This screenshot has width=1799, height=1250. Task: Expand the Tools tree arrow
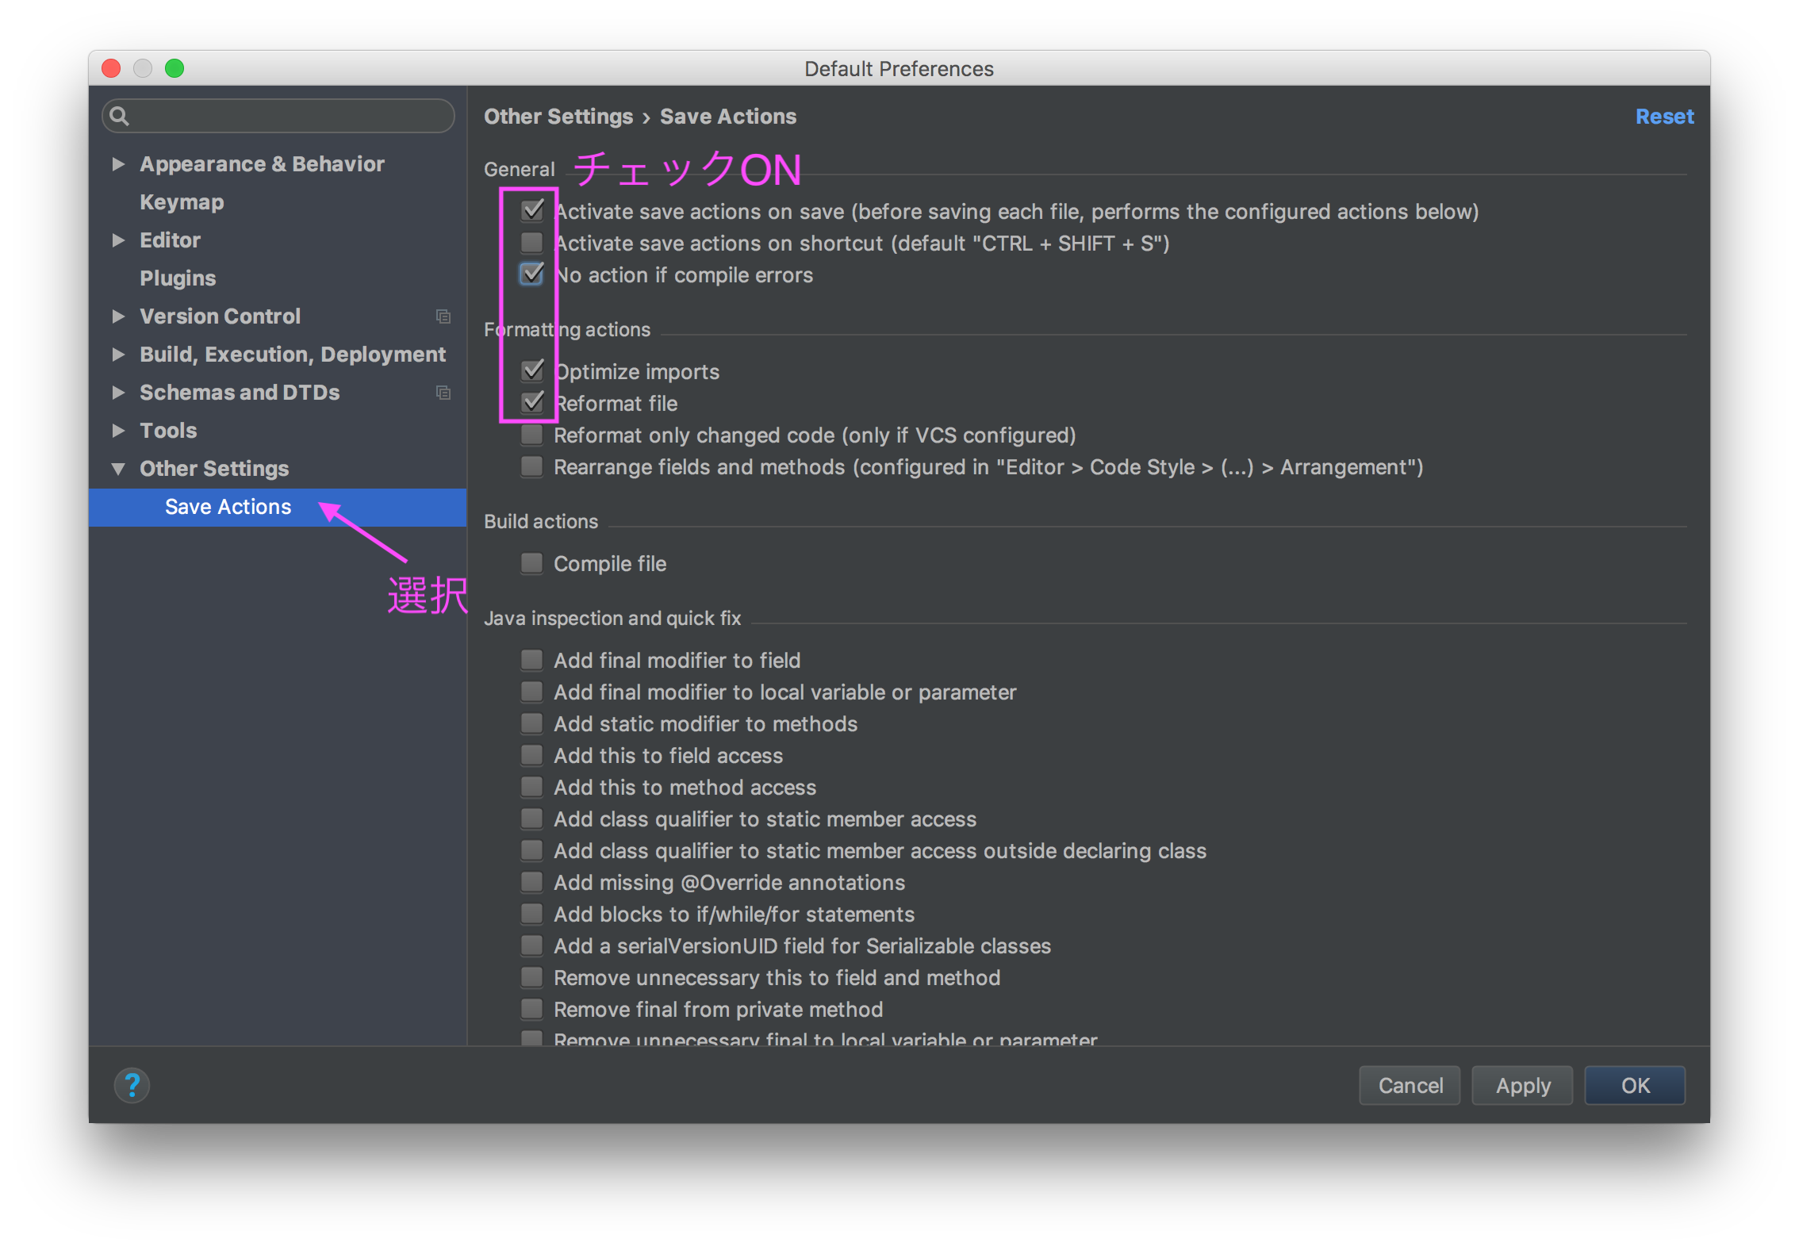point(119,431)
